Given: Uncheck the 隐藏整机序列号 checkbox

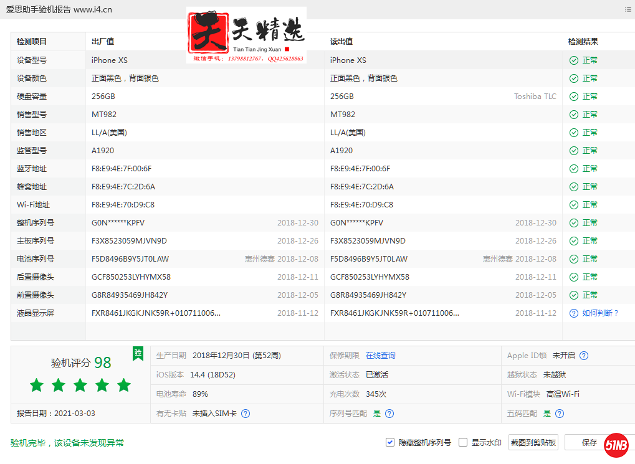Looking at the screenshot, I should [x=390, y=442].
